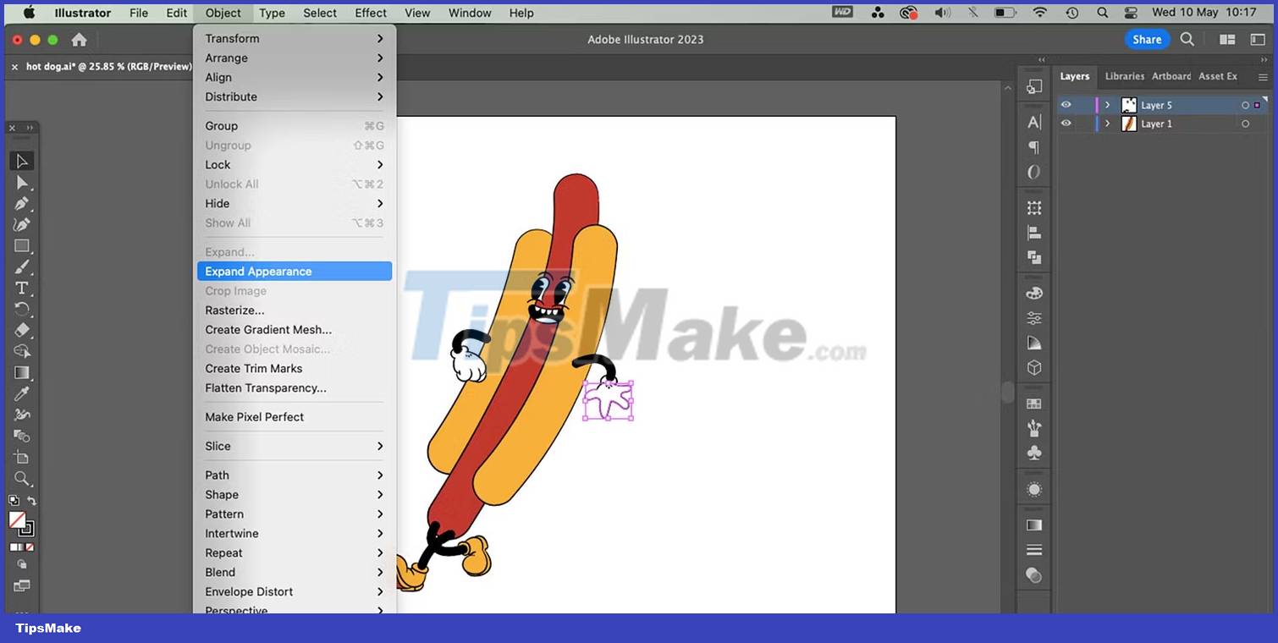This screenshot has height=643, width=1278.
Task: Click the target circle for Layer 1
Action: coord(1245,123)
